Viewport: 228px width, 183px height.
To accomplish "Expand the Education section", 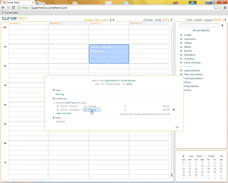I will click(x=181, y=55).
